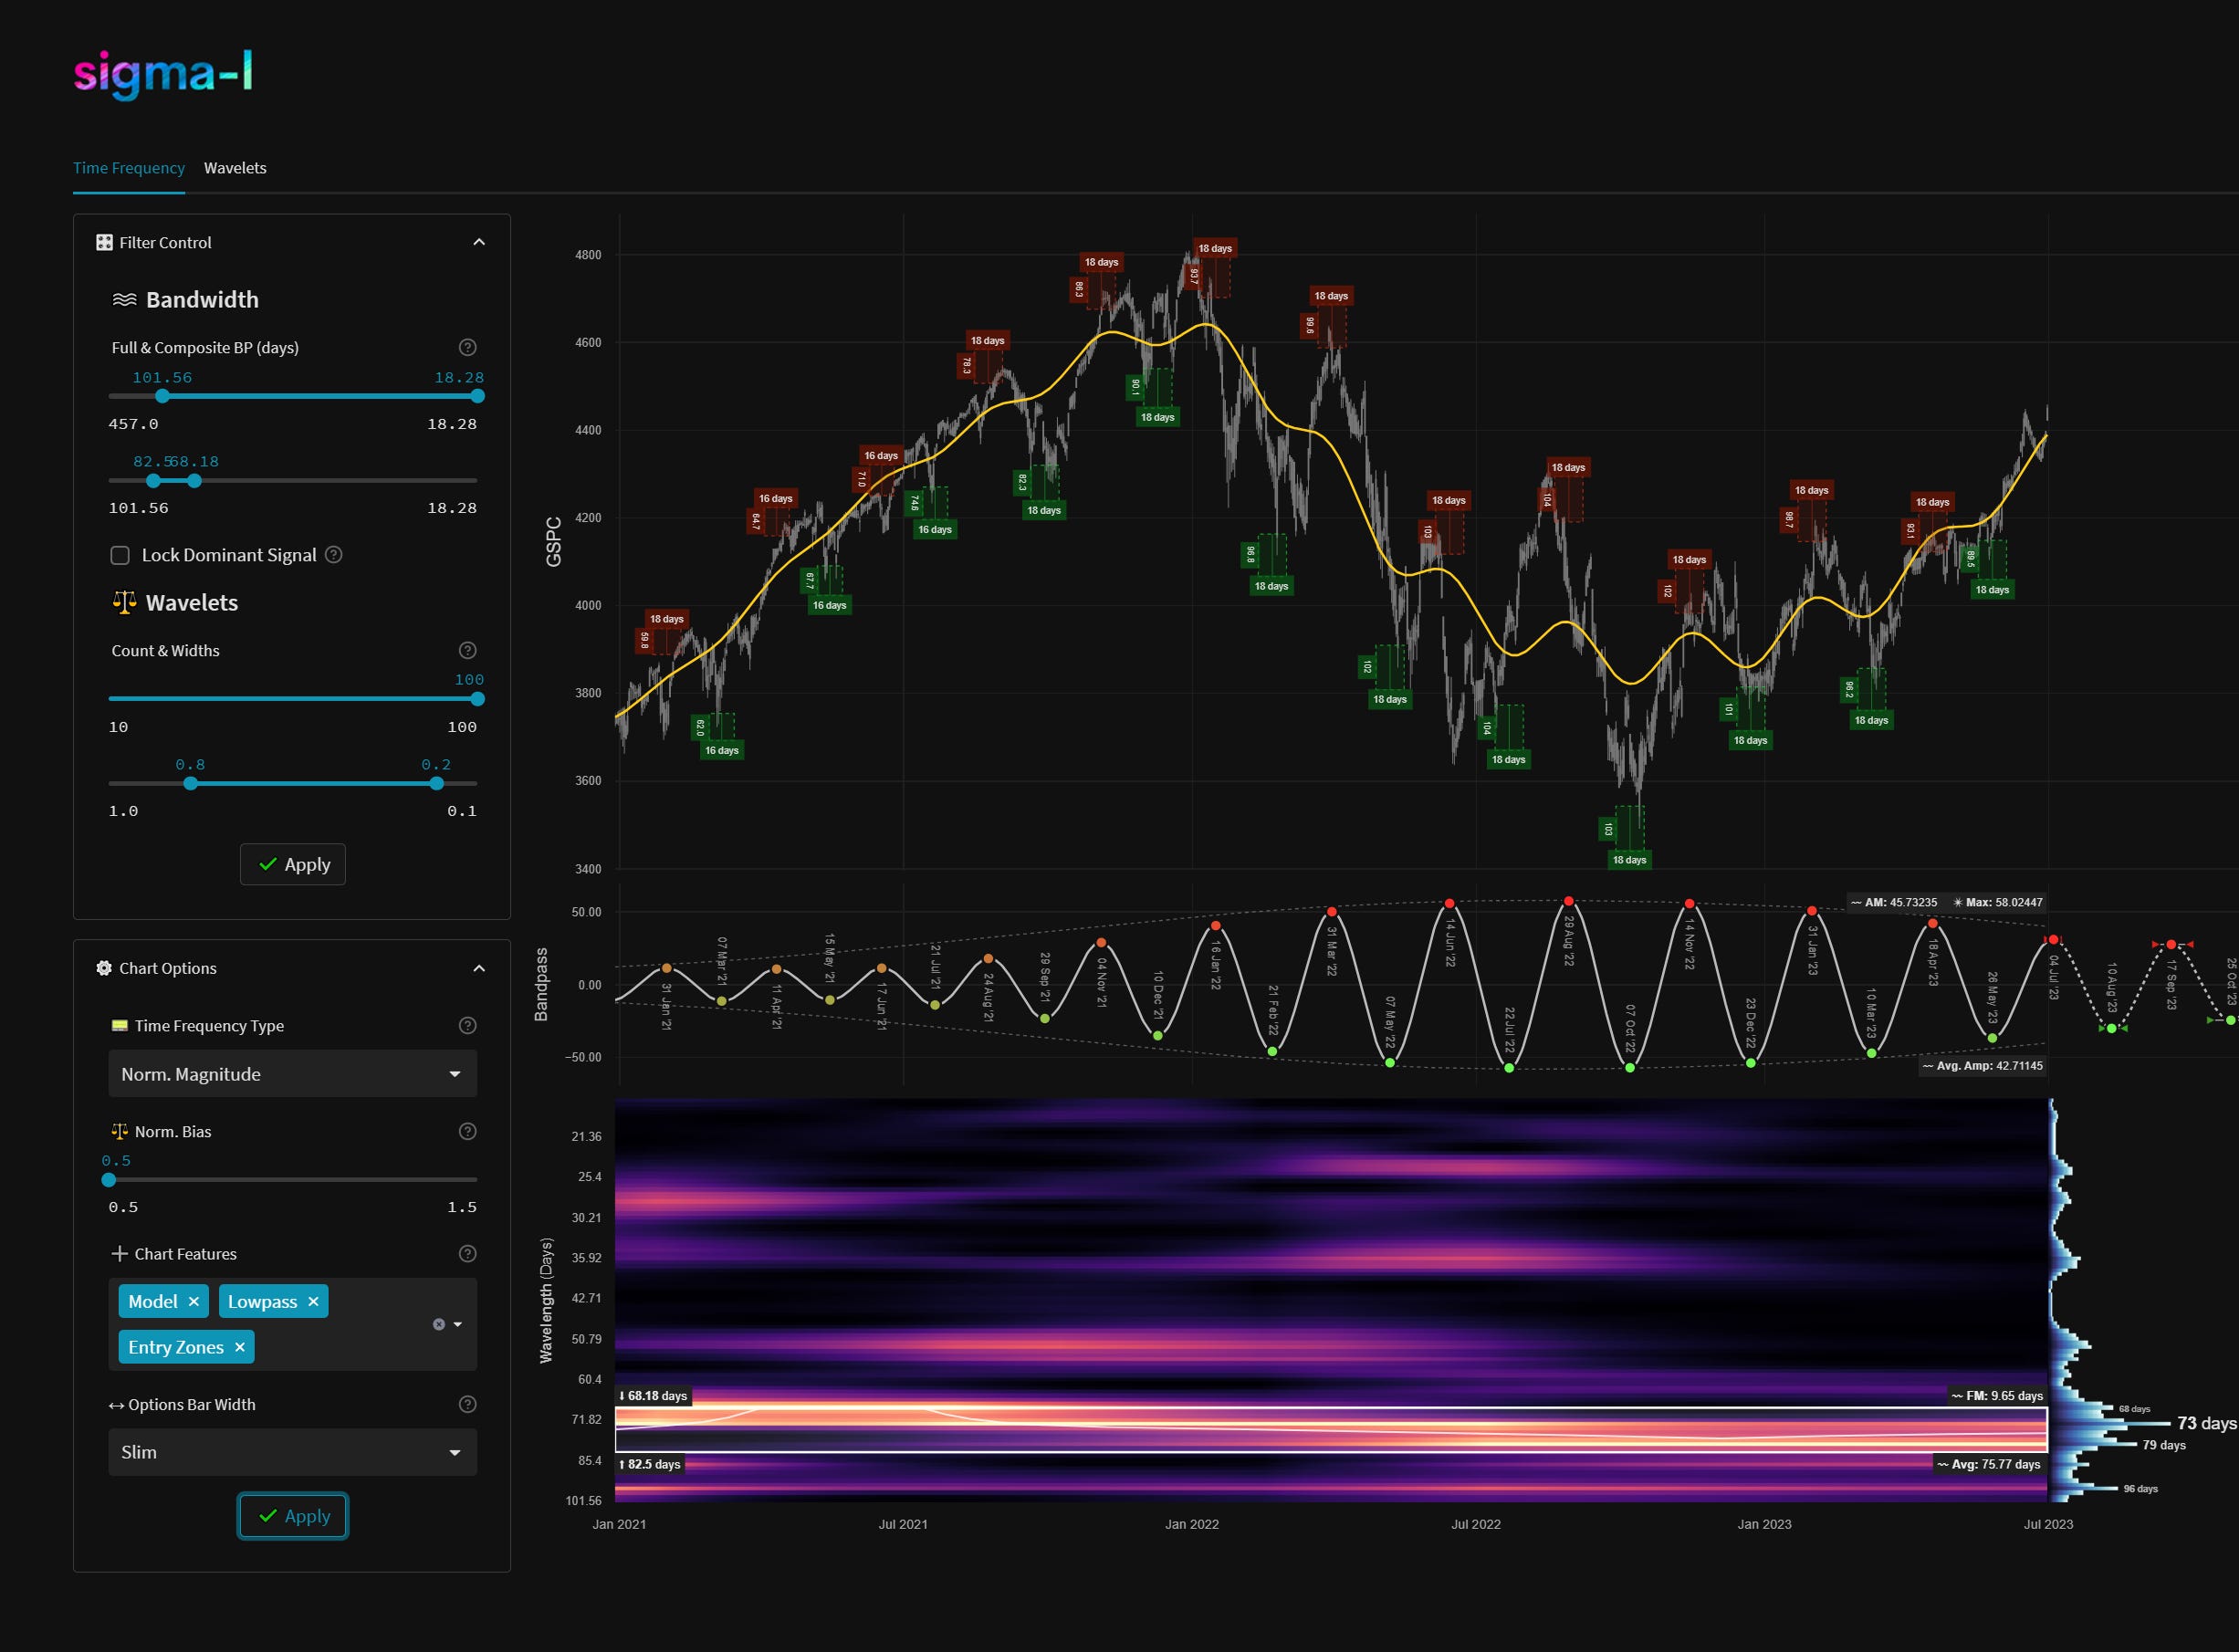Open the Slim bar width dropdown
This screenshot has height=1652, width=2239.
click(x=292, y=1452)
